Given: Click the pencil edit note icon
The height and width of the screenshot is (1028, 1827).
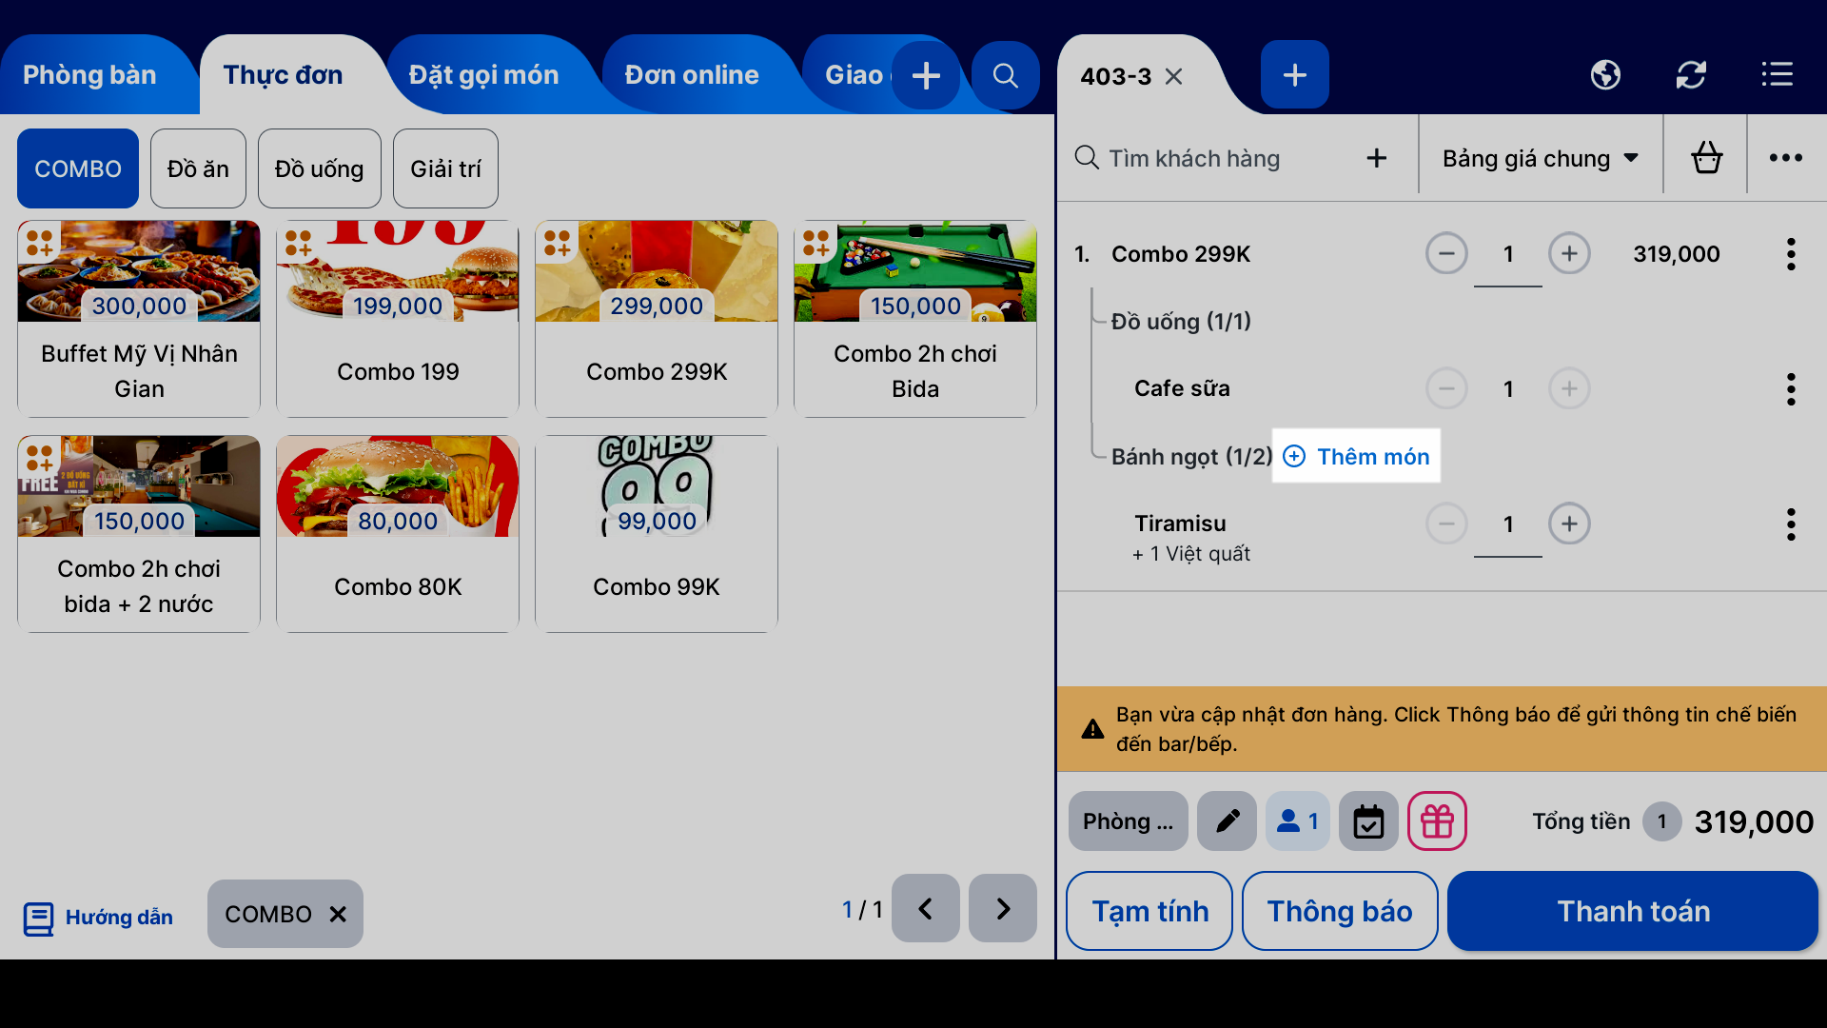Looking at the screenshot, I should tap(1227, 820).
